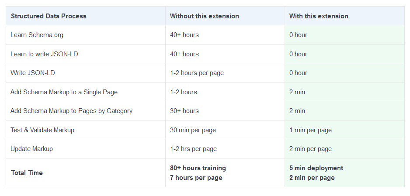Select the "Test & Validate Markup" cell
Viewport: 410px width, 196px height.
click(42, 130)
